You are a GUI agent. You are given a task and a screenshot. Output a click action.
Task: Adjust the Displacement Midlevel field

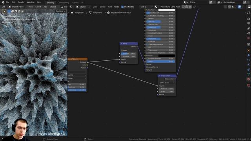167,89
